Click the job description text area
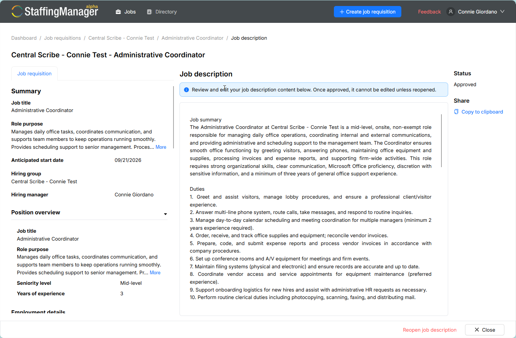The width and height of the screenshot is (516, 338). click(314, 209)
